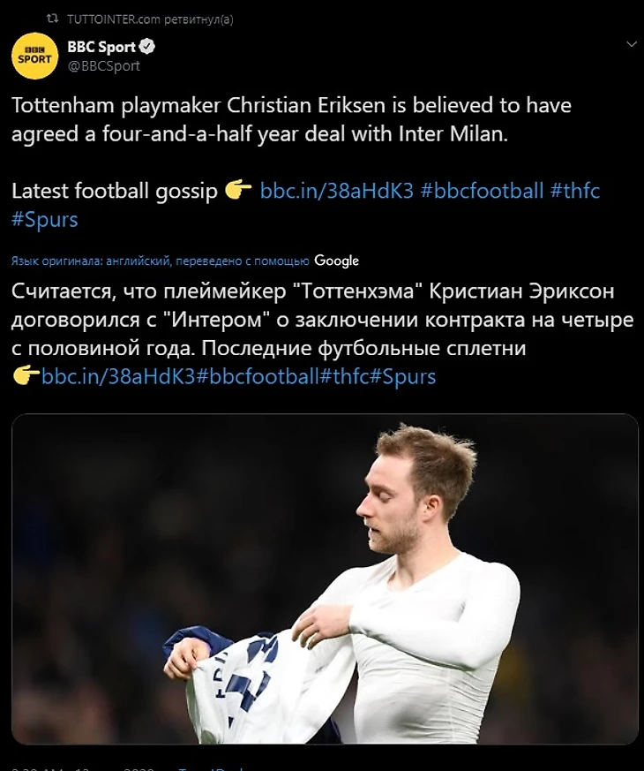The height and width of the screenshot is (771, 644).
Task: Select the #thfc hashtag in the English text
Action: pos(575,191)
